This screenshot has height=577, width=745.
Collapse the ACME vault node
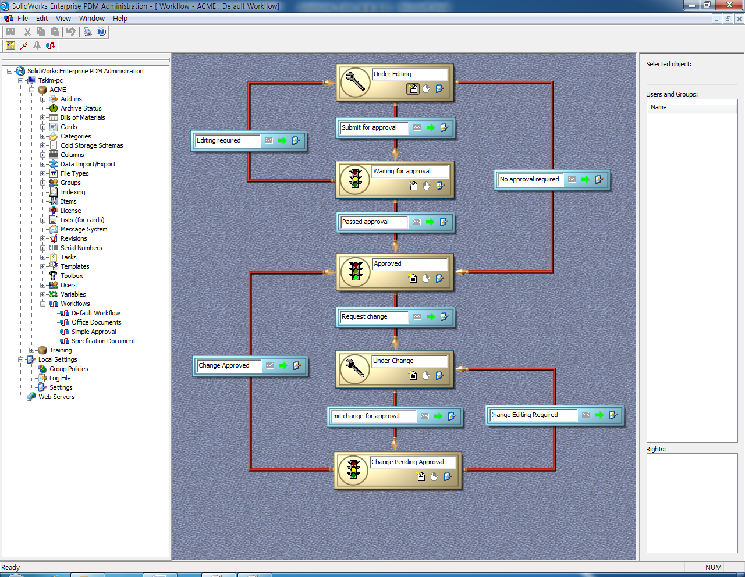tap(33, 90)
